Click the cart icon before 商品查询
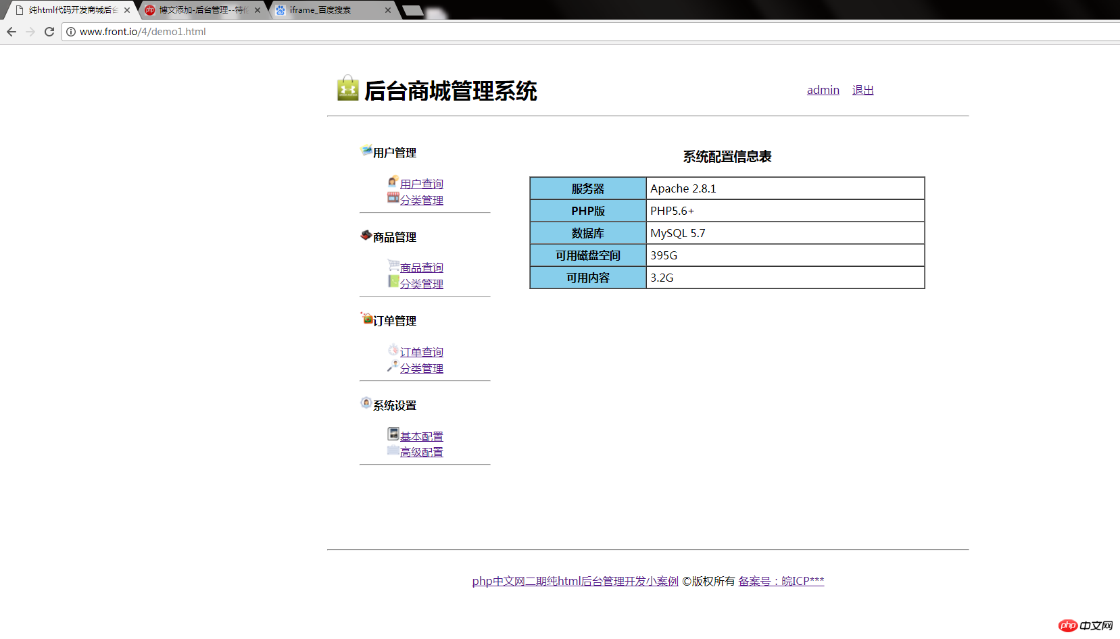 pyautogui.click(x=393, y=265)
